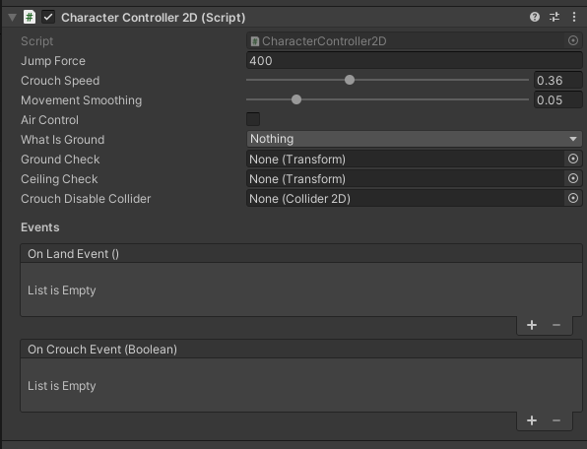The image size is (587, 449).
Task: Open object picker for Crouch Disable Collider
Action: pos(573,198)
